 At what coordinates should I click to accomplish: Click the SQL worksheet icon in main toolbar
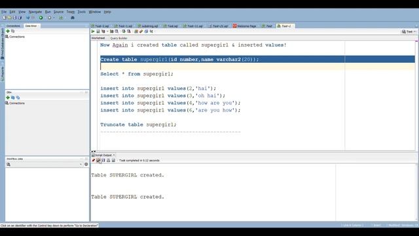click(x=61, y=18)
